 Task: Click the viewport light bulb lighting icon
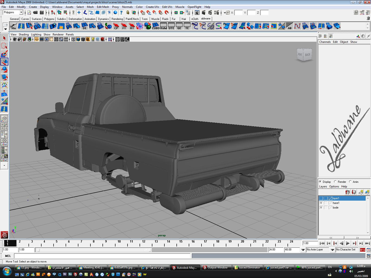[93, 39]
